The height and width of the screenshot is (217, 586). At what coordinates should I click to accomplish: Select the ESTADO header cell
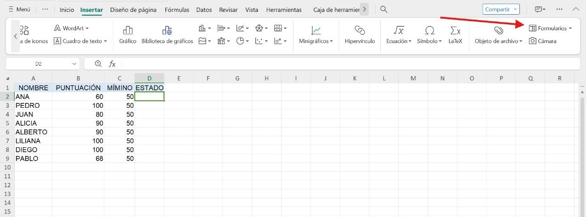149,88
